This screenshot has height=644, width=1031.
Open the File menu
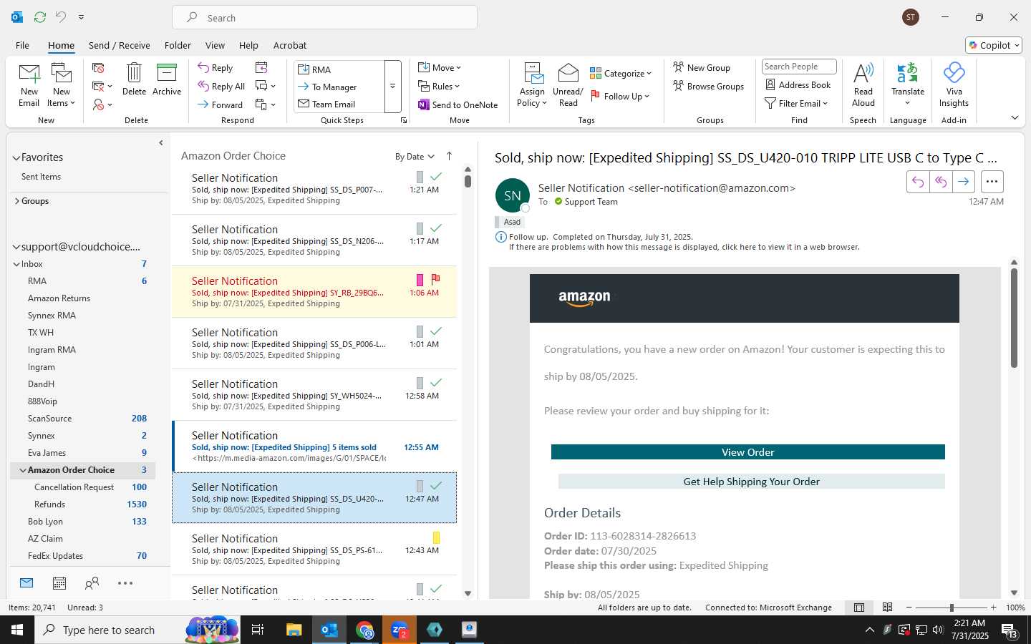coord(23,45)
